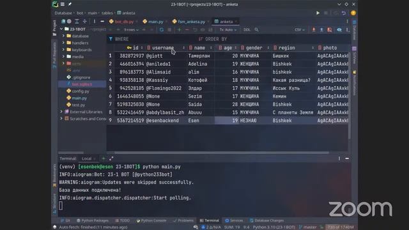Click the table's horizontal scrollbar
The width and height of the screenshot is (409, 230).
point(222,153)
